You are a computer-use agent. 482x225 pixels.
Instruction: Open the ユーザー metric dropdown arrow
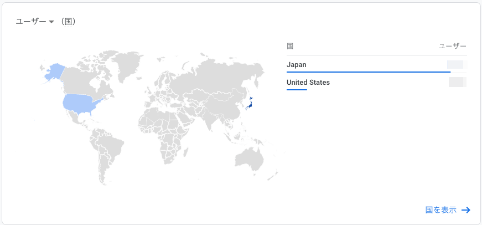coord(51,22)
